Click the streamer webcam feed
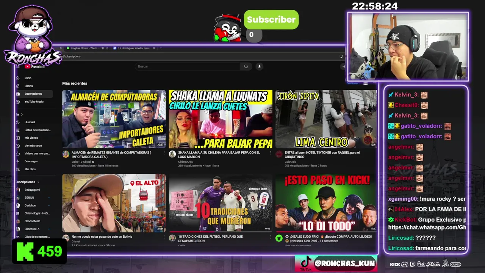The width and height of the screenshot is (485, 273). [x=408, y=46]
